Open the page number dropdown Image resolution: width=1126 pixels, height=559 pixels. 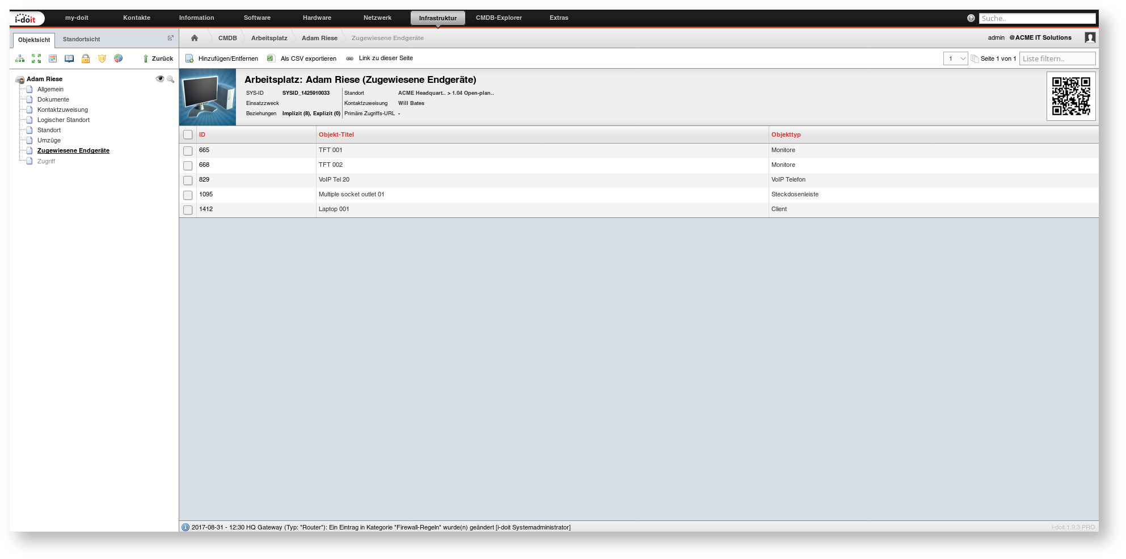(955, 58)
